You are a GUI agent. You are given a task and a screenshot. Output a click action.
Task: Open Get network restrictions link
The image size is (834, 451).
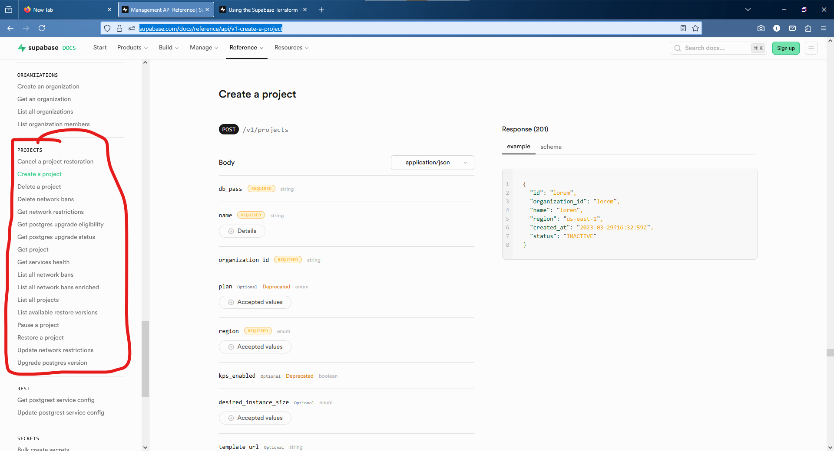click(x=50, y=212)
